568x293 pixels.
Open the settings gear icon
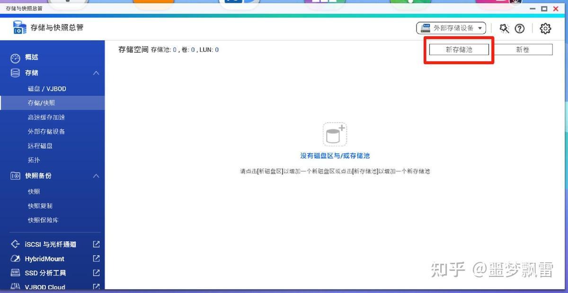pyautogui.click(x=545, y=29)
